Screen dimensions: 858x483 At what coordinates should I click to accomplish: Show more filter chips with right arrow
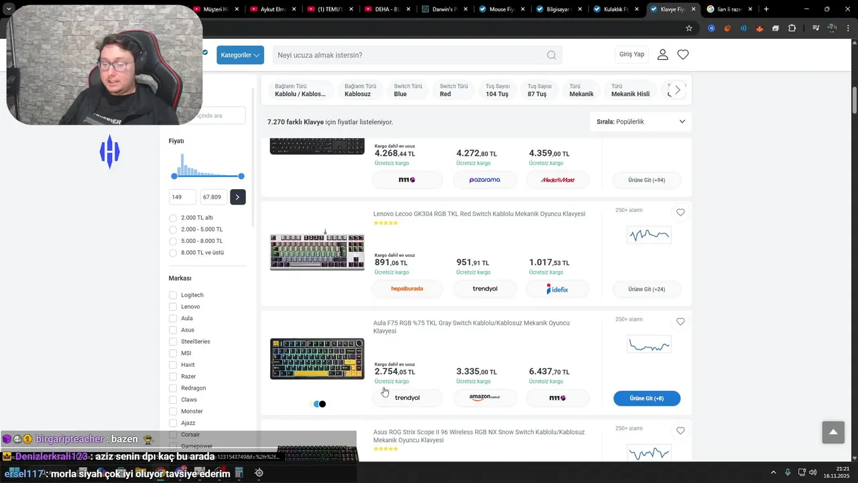click(678, 90)
